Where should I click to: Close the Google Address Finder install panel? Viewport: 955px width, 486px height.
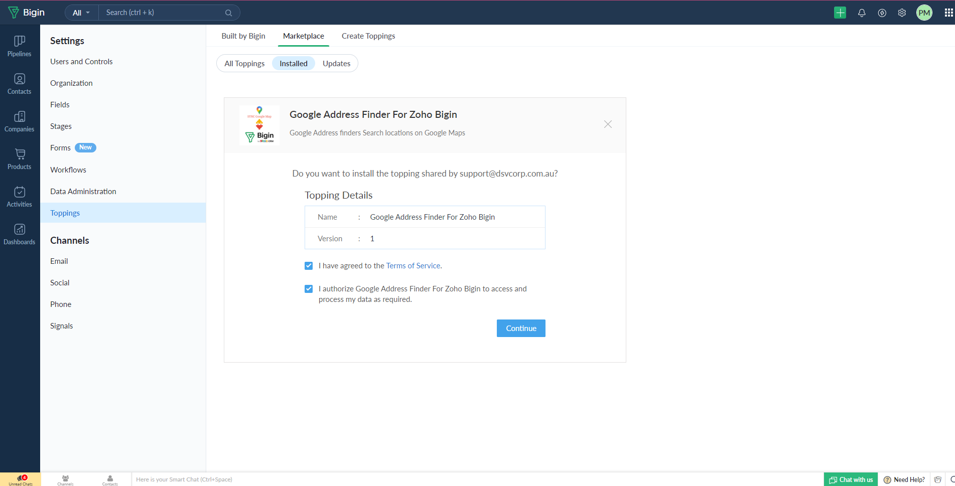(608, 124)
